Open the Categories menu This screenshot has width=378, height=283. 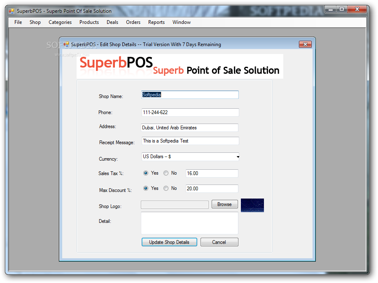60,22
